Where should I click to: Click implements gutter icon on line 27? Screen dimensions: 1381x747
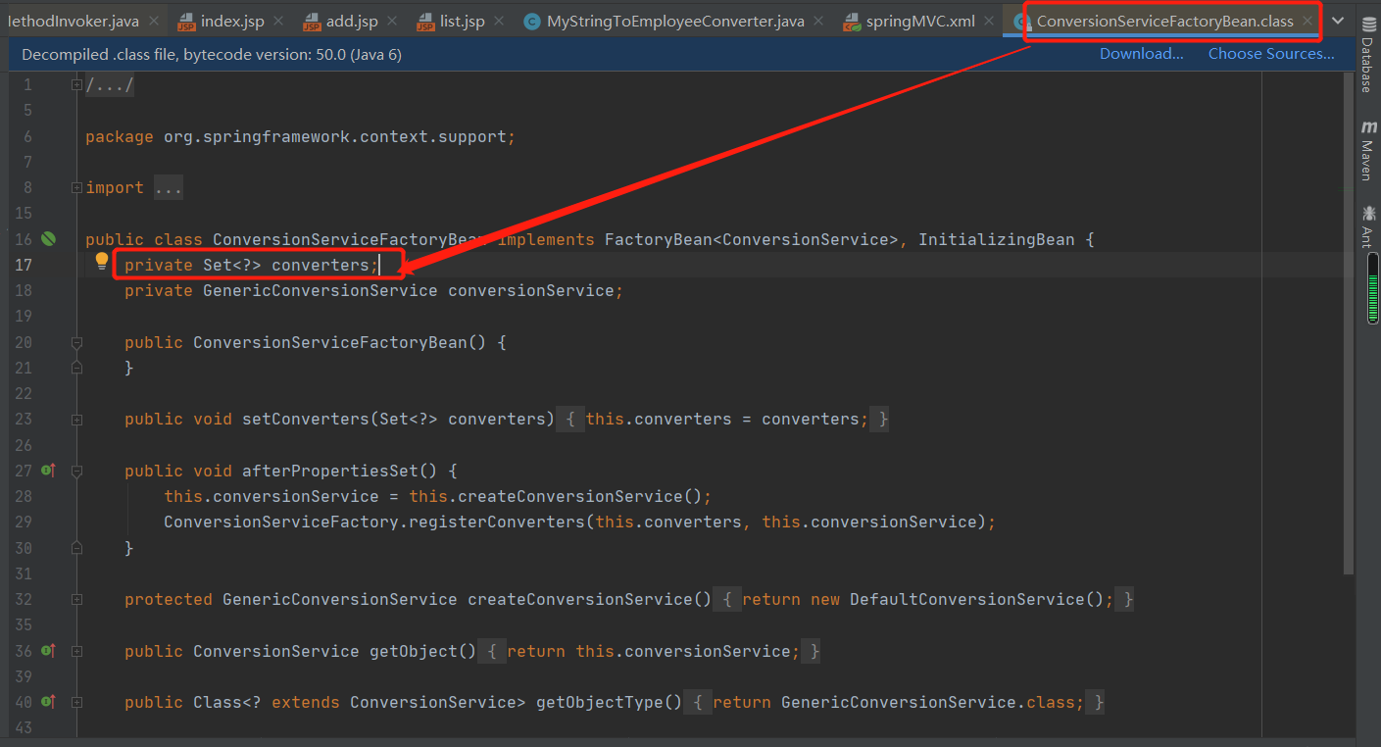click(48, 471)
